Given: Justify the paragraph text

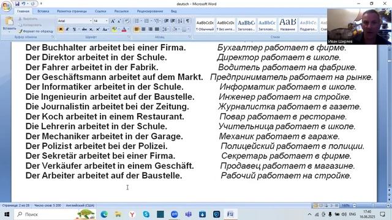Looking at the screenshot, I should (x=157, y=29).
